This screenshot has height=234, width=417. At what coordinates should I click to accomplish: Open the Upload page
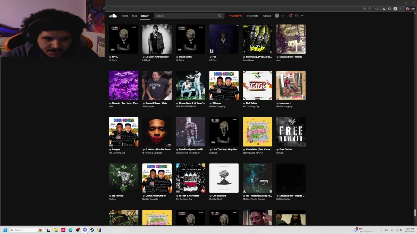pos(267,16)
